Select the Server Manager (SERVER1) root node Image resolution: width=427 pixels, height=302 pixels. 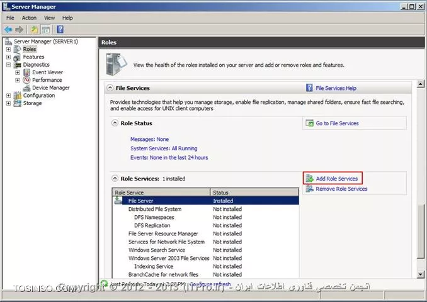[x=46, y=42]
